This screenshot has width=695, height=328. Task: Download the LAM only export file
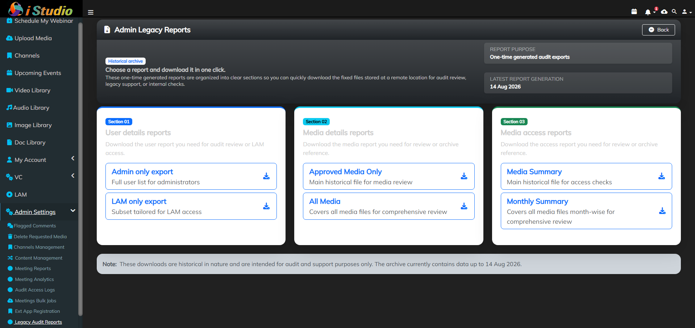[266, 206]
